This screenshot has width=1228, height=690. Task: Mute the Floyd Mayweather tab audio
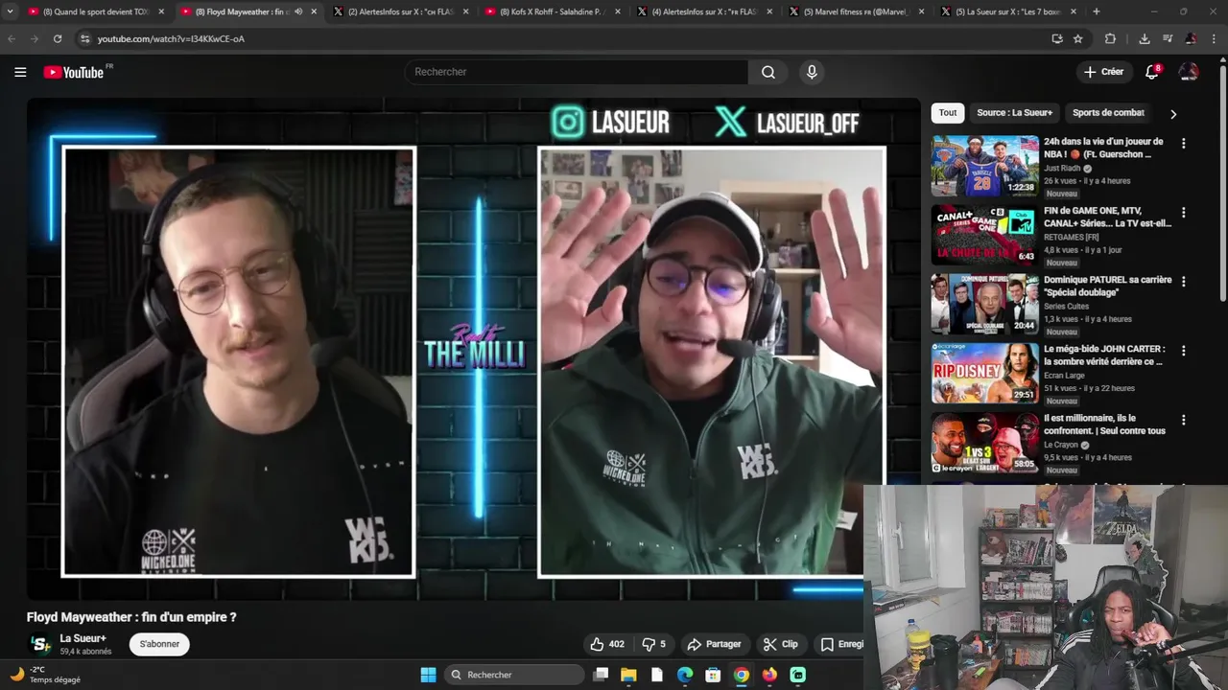(298, 11)
